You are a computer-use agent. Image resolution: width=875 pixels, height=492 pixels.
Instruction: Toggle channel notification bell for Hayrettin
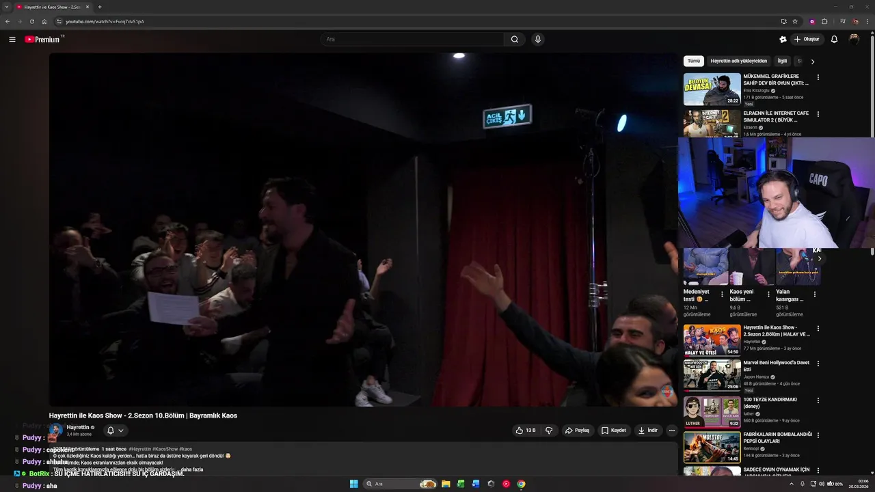(x=115, y=430)
